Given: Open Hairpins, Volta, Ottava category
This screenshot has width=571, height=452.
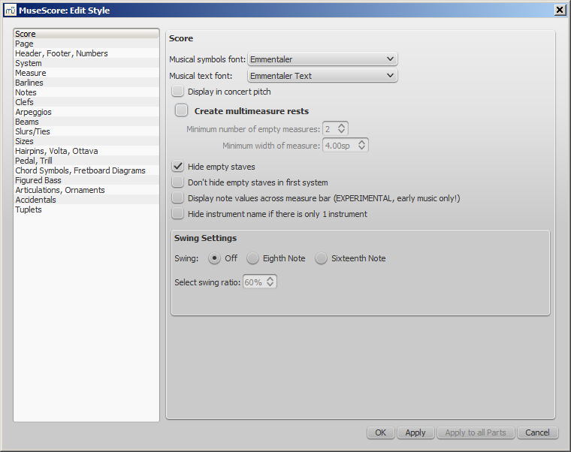Looking at the screenshot, I should [x=86, y=151].
